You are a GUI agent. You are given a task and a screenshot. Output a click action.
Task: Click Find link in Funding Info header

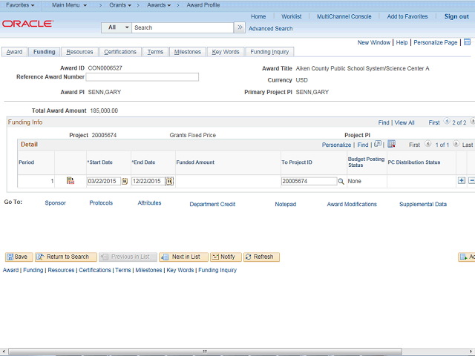tap(384, 122)
